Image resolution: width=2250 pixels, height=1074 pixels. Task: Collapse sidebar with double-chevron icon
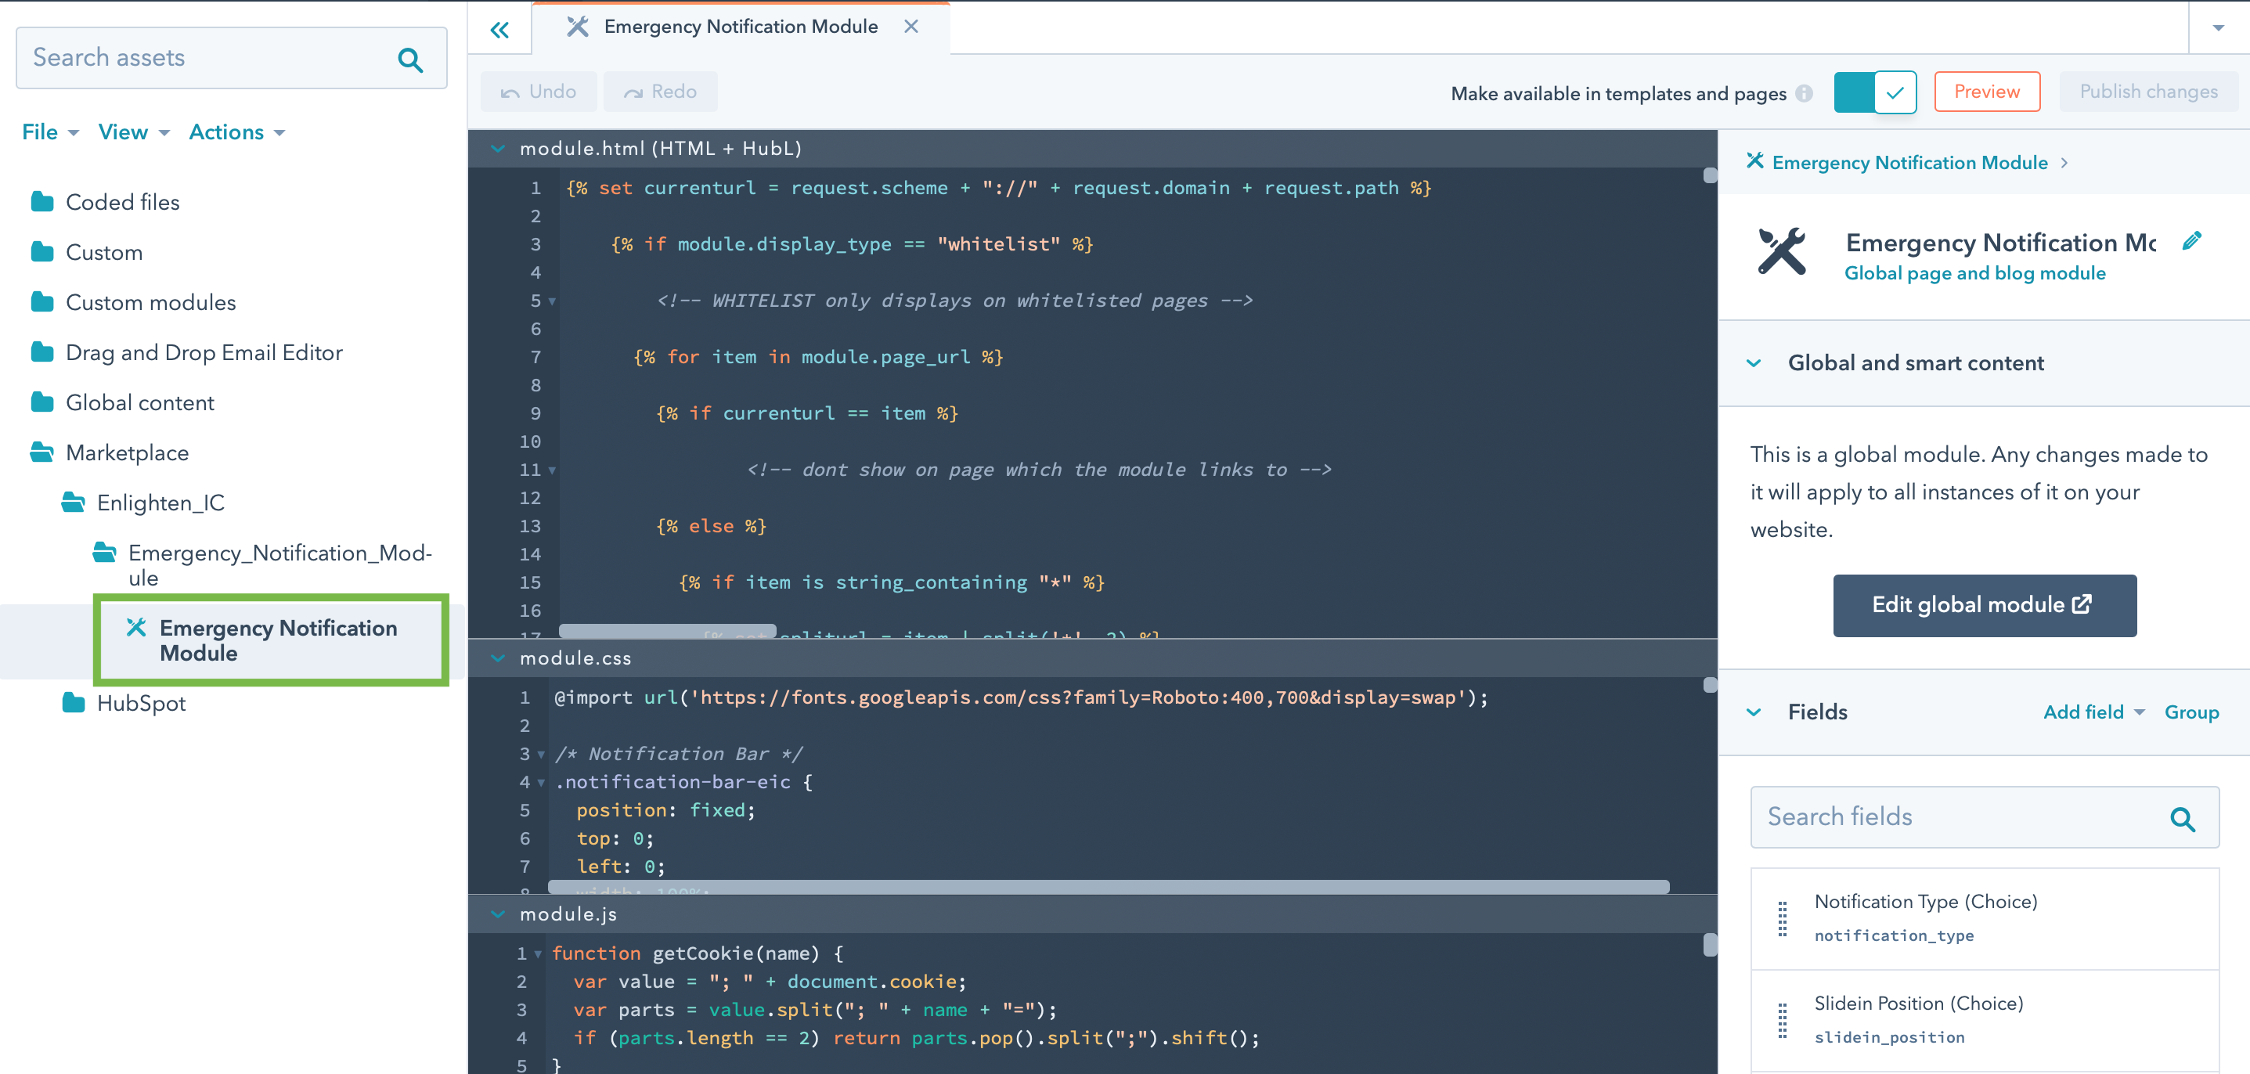[499, 31]
